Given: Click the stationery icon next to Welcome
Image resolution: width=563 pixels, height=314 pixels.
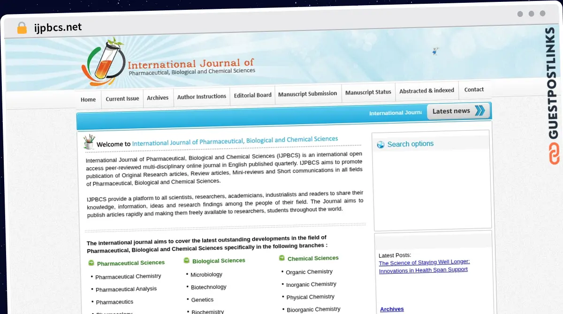Looking at the screenshot, I should point(89,141).
